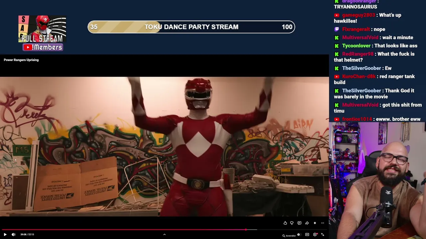Exit fullscreen mode in player

coord(322,235)
